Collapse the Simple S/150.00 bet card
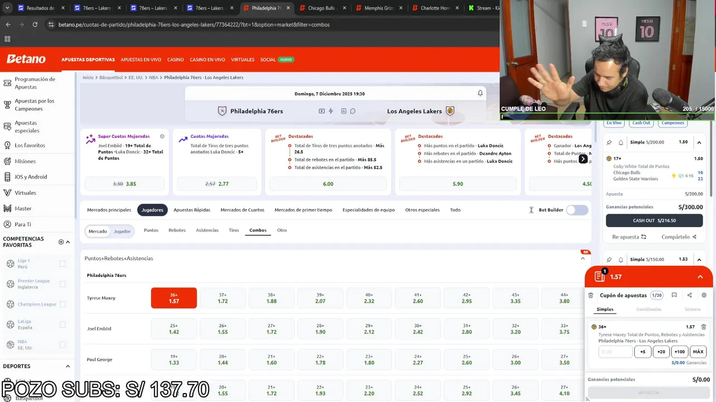The width and height of the screenshot is (716, 402). click(x=699, y=260)
